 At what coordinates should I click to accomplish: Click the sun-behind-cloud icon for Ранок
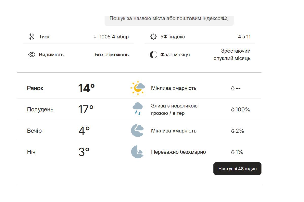pos(137,88)
